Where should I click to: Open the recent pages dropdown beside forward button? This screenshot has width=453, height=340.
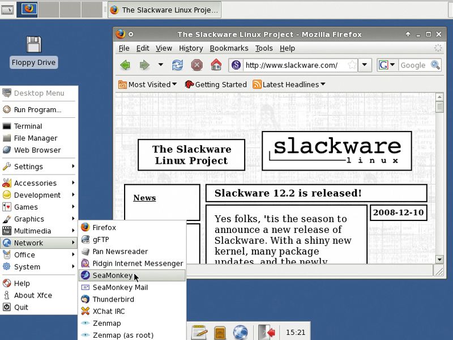point(160,66)
